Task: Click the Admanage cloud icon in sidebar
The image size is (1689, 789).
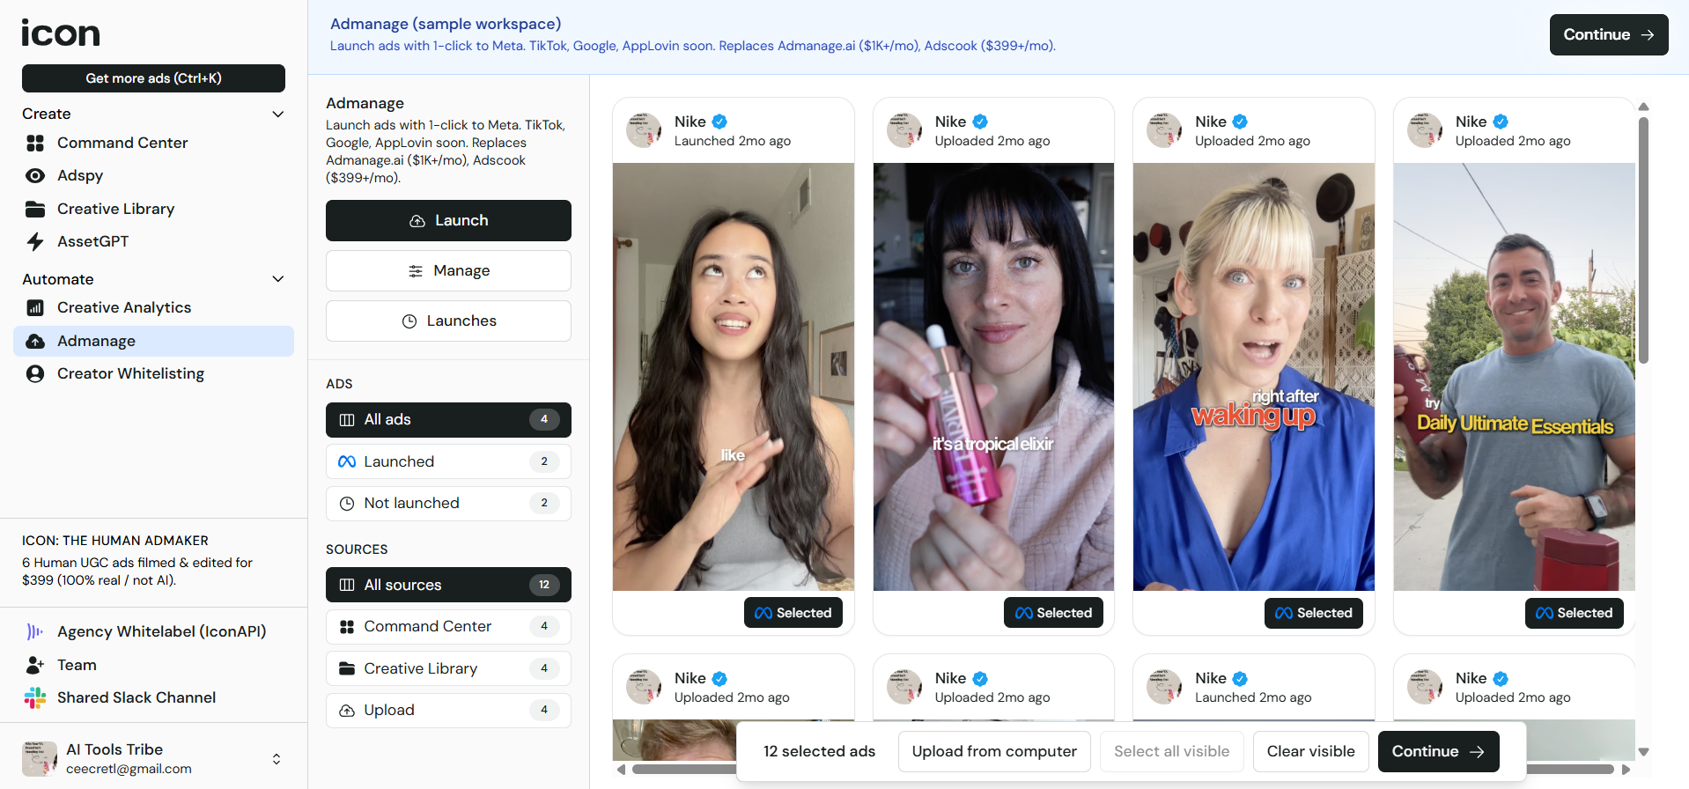Action: pyautogui.click(x=35, y=341)
